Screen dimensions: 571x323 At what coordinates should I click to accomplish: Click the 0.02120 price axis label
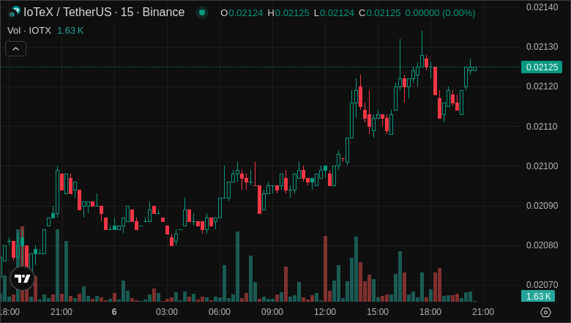[542, 86]
